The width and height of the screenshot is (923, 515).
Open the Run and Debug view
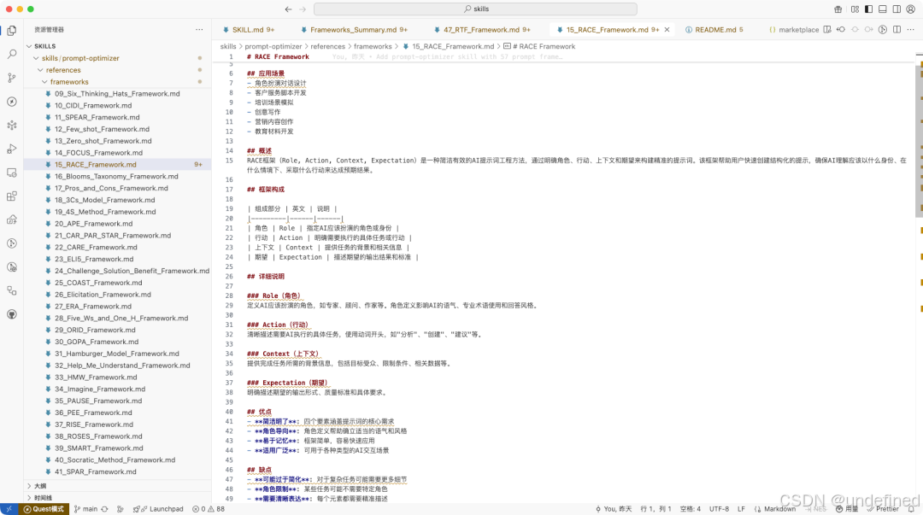click(x=12, y=149)
